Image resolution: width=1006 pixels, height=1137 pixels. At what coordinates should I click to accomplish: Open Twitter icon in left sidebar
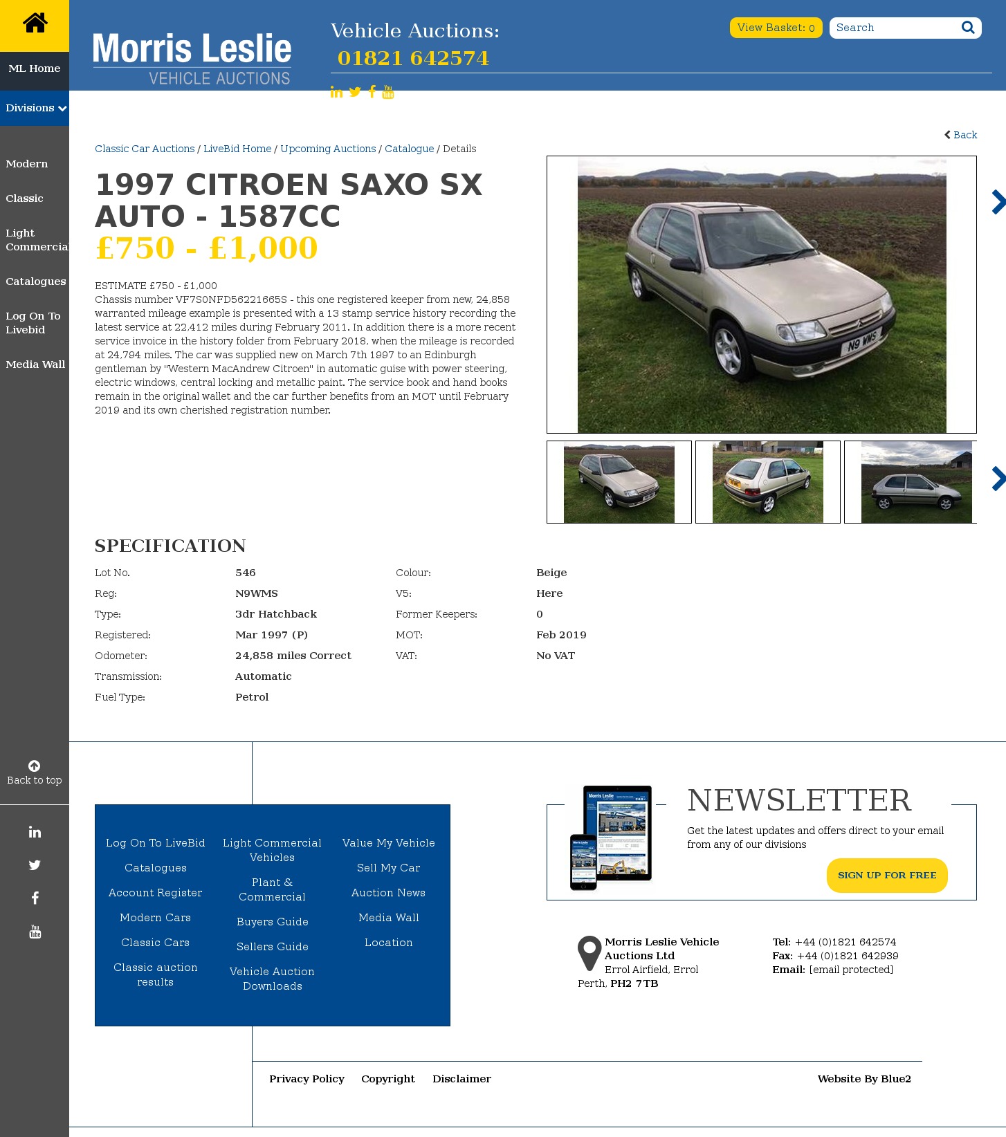tap(35, 865)
